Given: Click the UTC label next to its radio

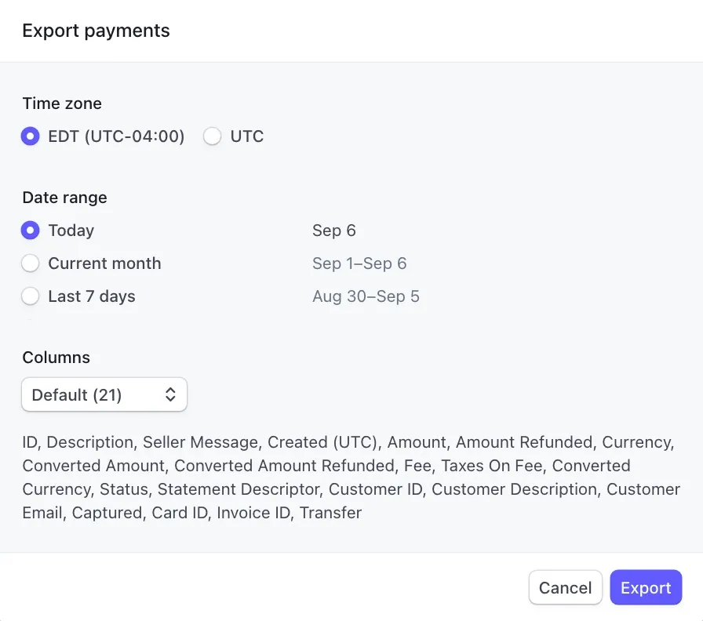Looking at the screenshot, I should [246, 136].
